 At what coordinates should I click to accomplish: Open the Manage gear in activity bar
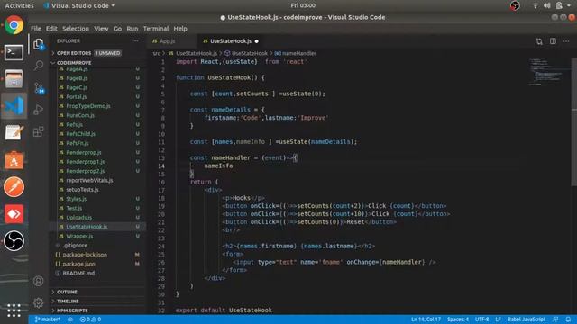point(38,303)
